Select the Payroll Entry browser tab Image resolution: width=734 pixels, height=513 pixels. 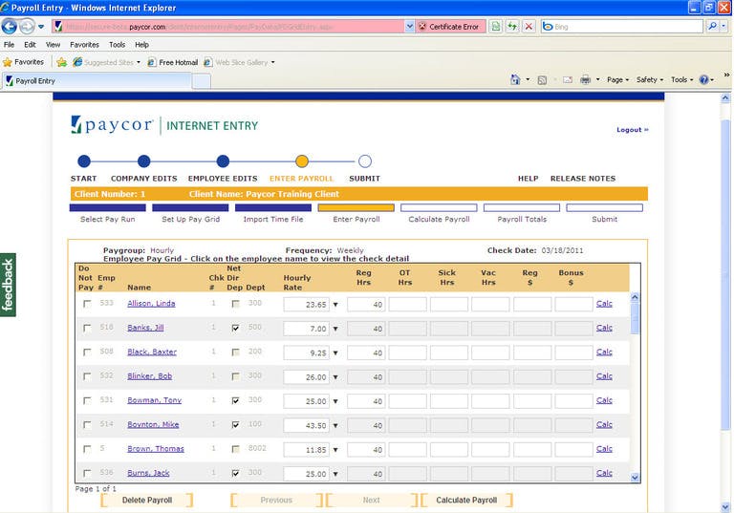(x=97, y=81)
